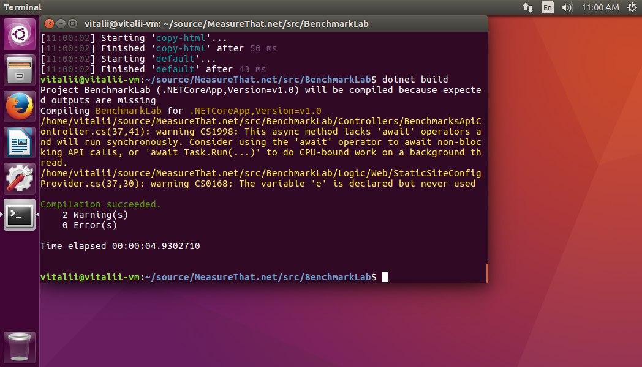
Task: Open the sound volume indicator menu
Action: coord(567,7)
